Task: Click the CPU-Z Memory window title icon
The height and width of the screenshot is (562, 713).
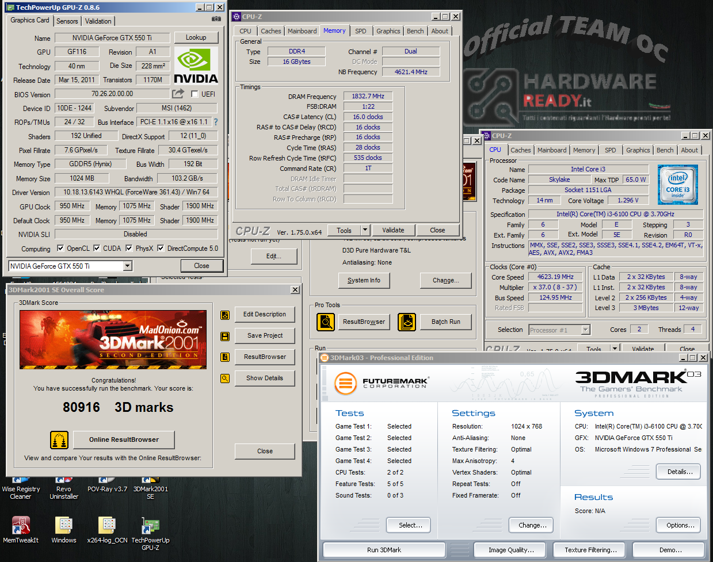Action: 237,17
